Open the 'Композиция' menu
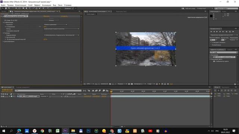The width and height of the screenshot is (239, 134). click(x=21, y=5)
